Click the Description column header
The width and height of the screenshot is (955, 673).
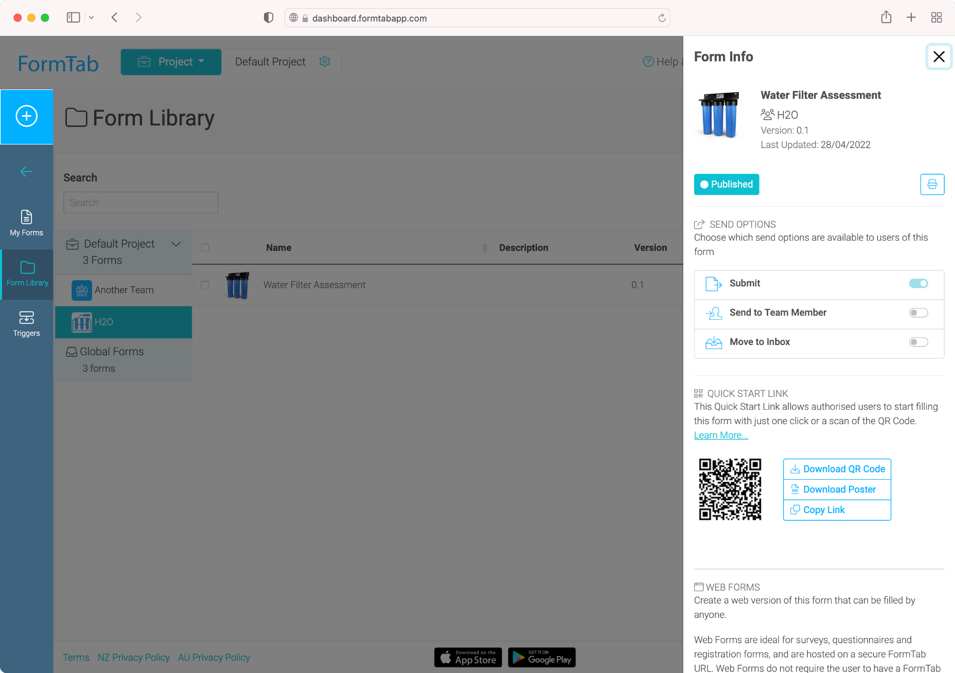(523, 248)
